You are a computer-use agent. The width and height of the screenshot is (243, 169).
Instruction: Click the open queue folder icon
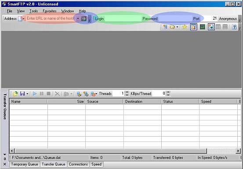click(x=15, y=93)
